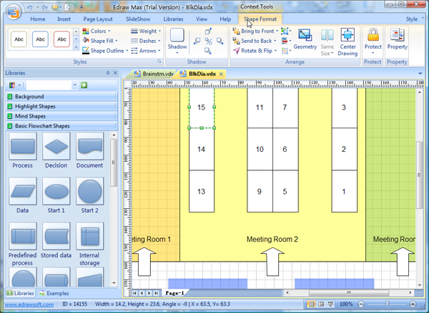This screenshot has height=313, width=429.
Task: Expand the Mind Shapes library section
Action: pos(60,116)
